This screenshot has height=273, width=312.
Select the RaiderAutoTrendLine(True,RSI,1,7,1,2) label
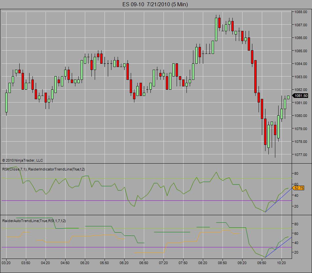click(x=34, y=221)
